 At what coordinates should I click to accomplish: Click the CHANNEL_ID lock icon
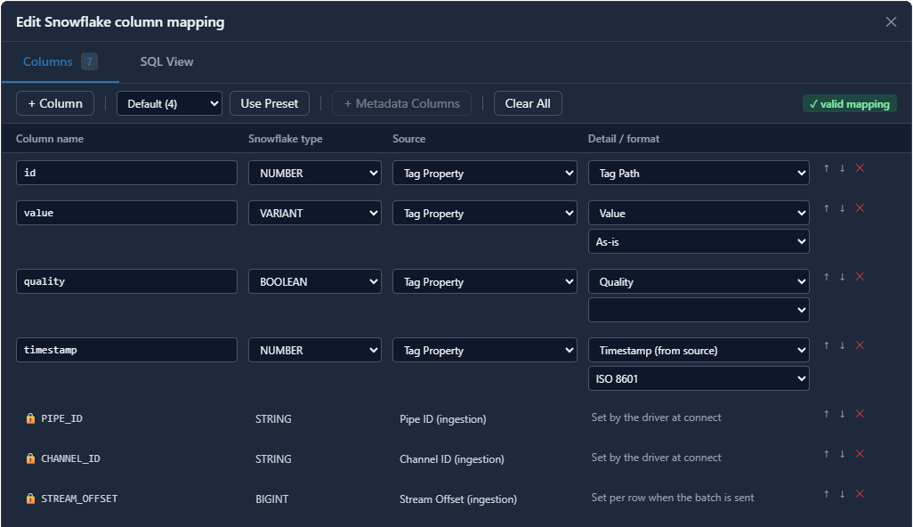click(x=30, y=458)
